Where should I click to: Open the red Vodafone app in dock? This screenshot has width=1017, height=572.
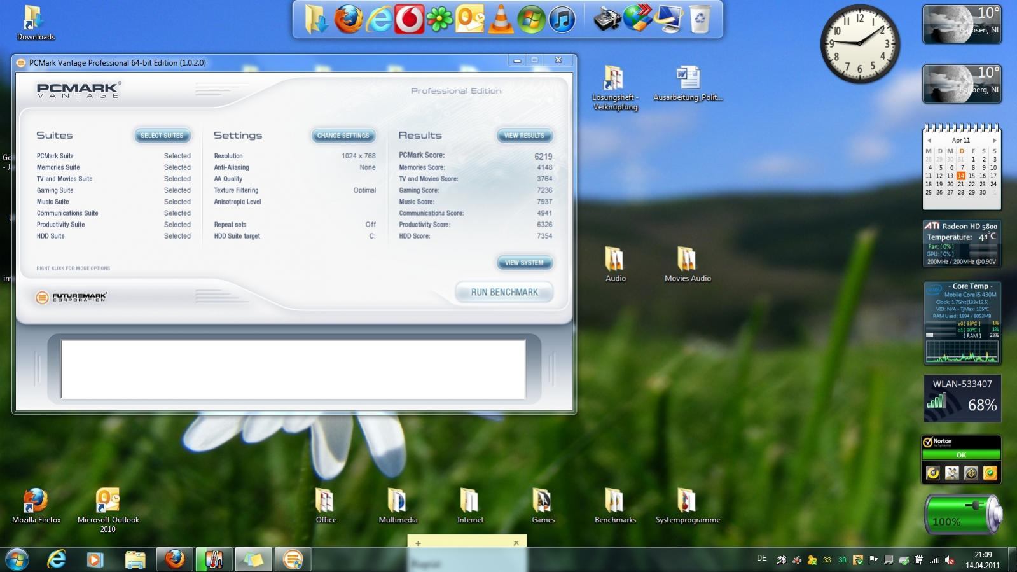tap(409, 19)
